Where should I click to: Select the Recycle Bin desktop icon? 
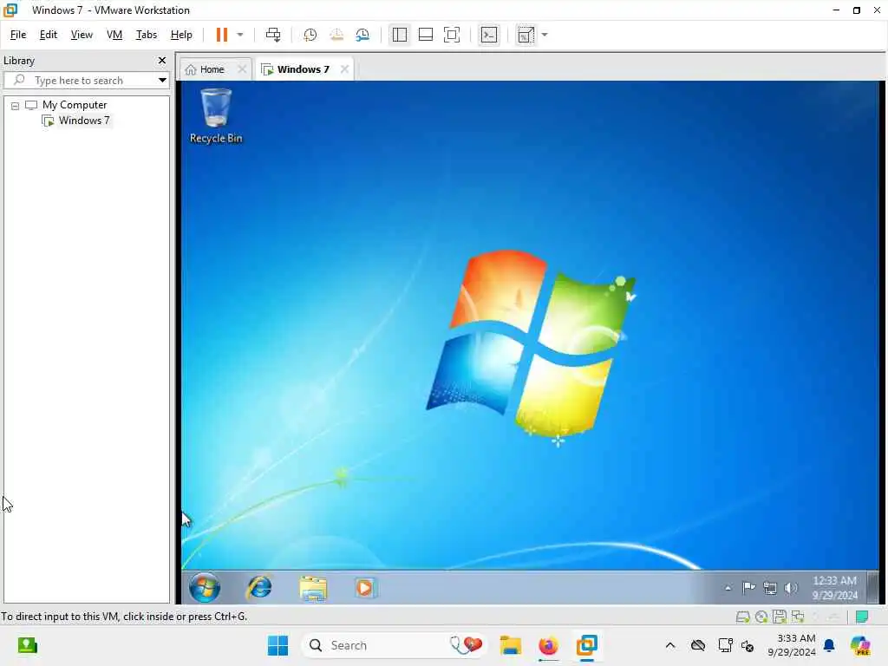coord(216,116)
